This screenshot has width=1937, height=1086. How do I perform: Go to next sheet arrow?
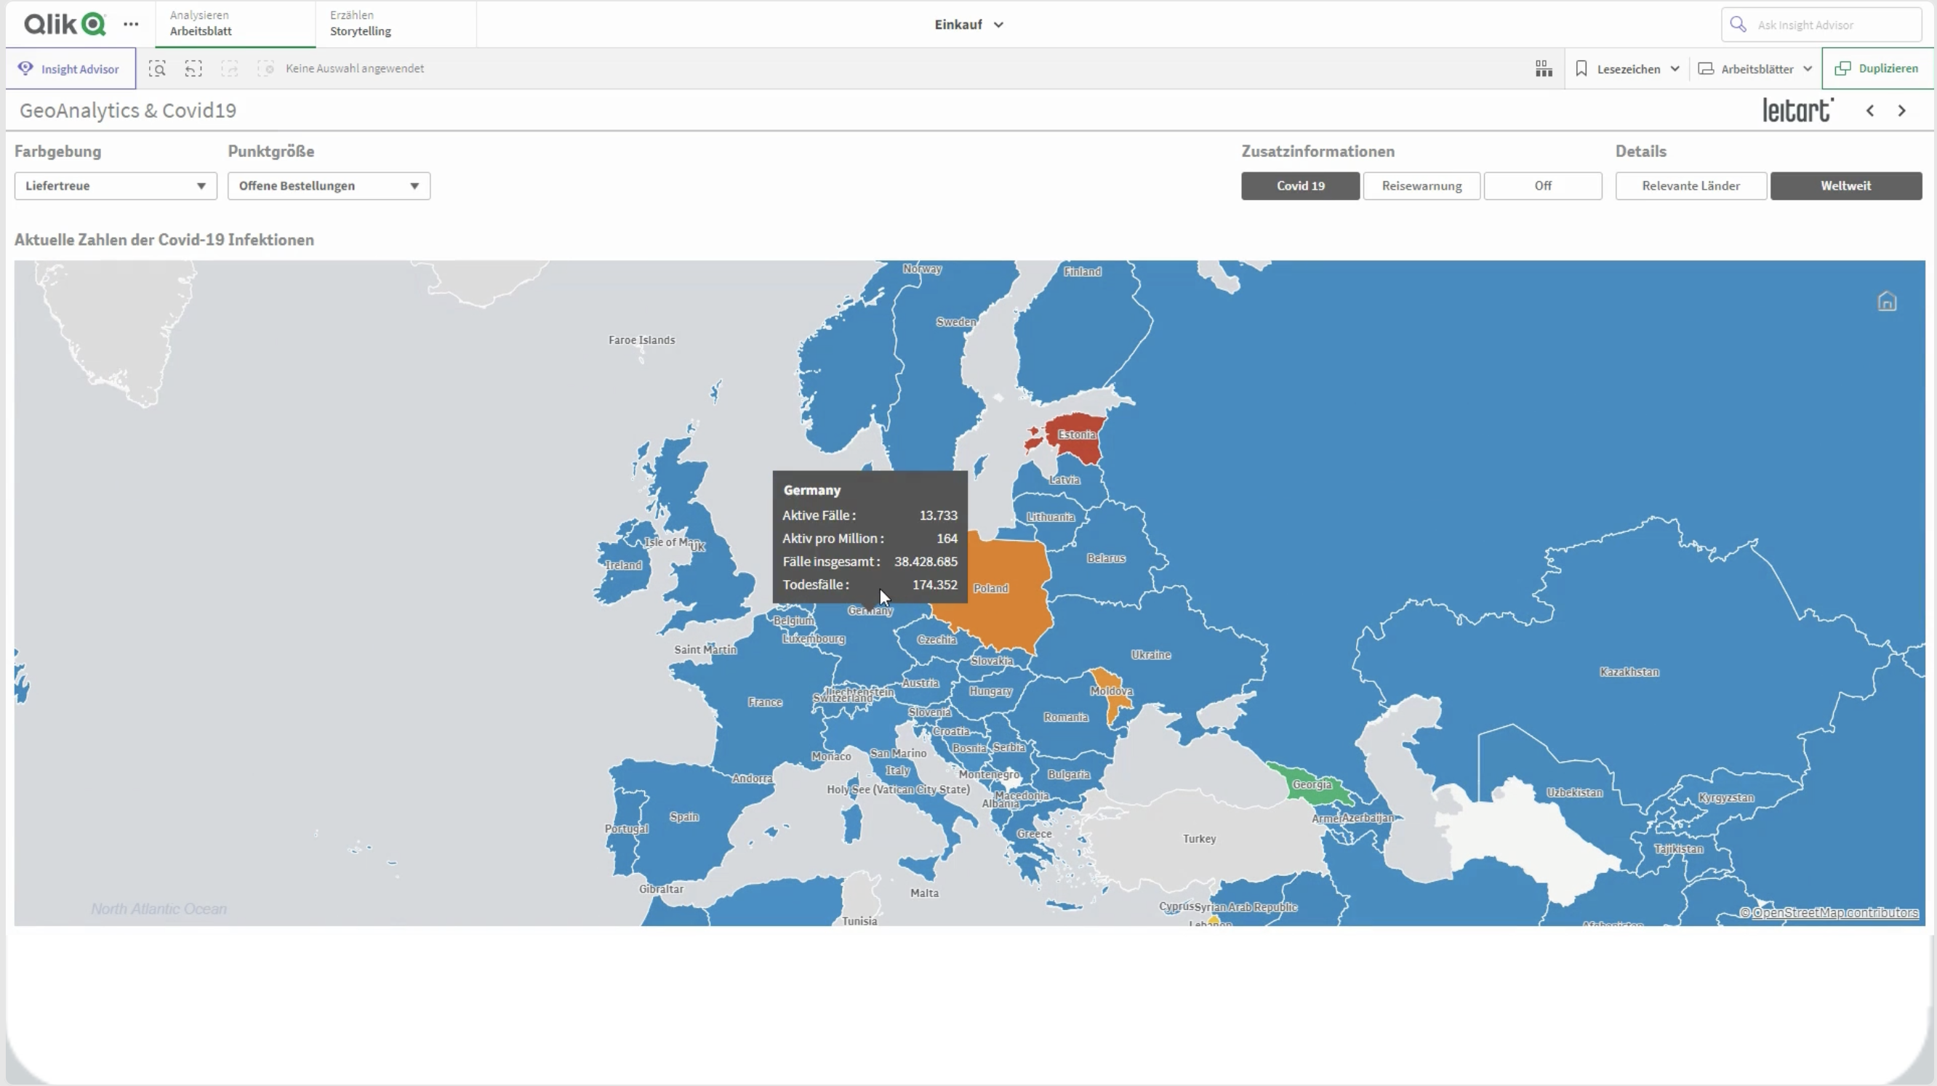[x=1902, y=110]
